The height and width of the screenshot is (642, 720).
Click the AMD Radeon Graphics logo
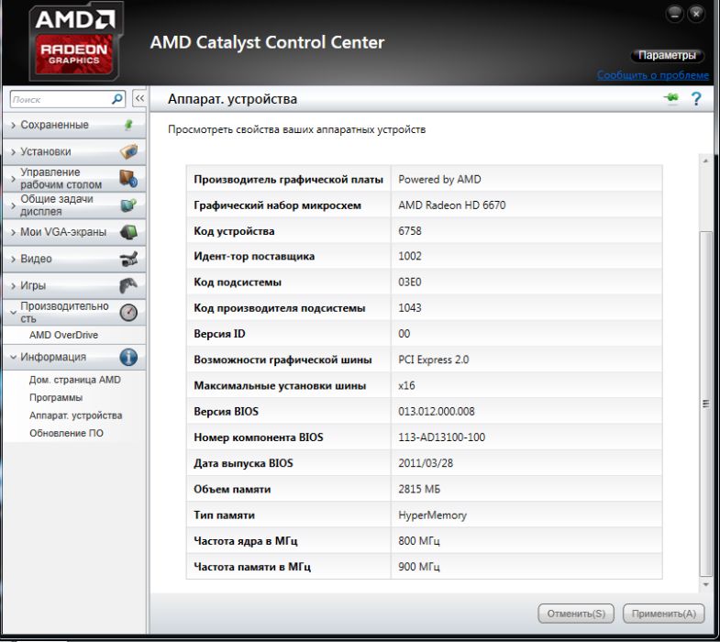(75, 42)
